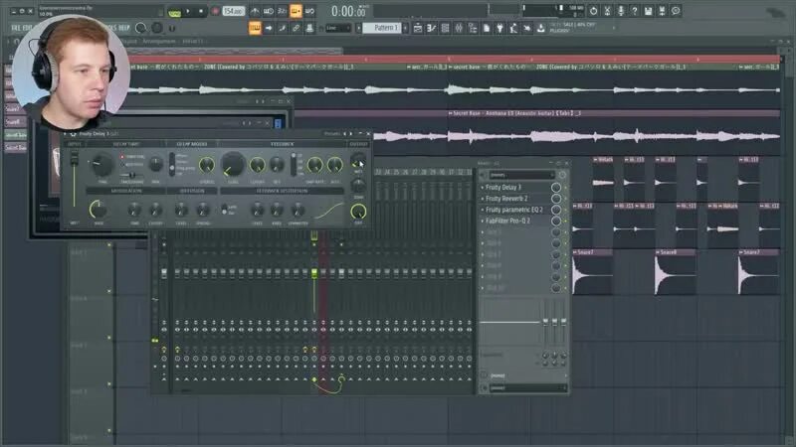The height and width of the screenshot is (447, 796).
Task: Toggle the highlighted blend recording icon
Action: coord(296,11)
